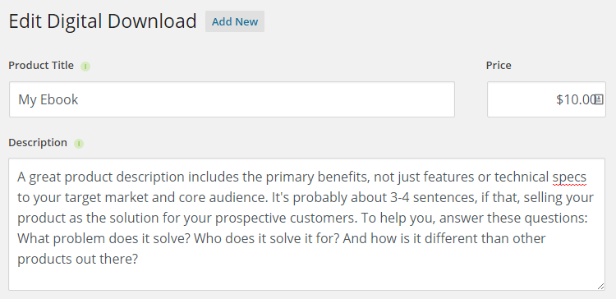This screenshot has width=616, height=299.
Task: Click the Edit Digital Download heading
Action: [x=103, y=21]
